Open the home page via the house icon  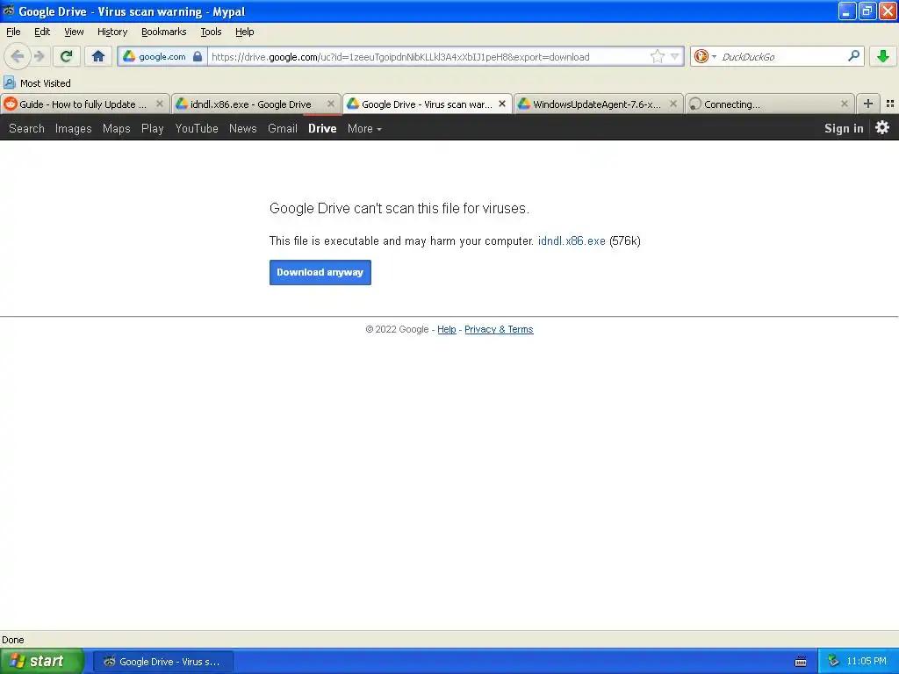pyautogui.click(x=98, y=56)
